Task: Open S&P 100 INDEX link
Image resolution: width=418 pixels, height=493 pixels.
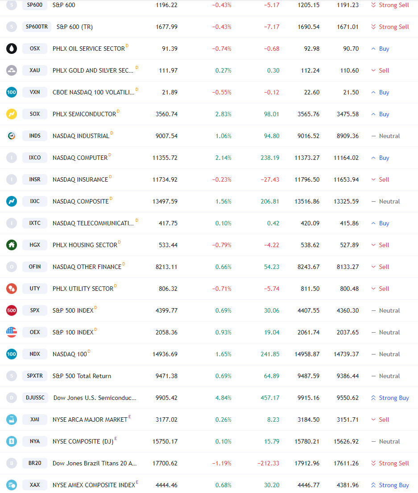Action: click(73, 332)
